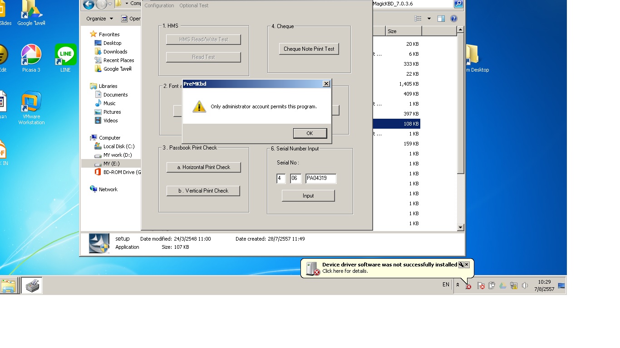Click the Read Test button
This screenshot has width=620, height=348.
[203, 57]
